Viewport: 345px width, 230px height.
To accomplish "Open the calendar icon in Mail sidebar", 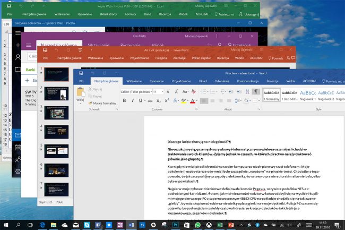I will tap(18, 148).
